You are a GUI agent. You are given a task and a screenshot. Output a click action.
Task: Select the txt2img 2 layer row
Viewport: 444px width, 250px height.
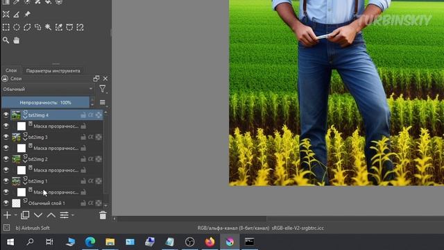56,159
